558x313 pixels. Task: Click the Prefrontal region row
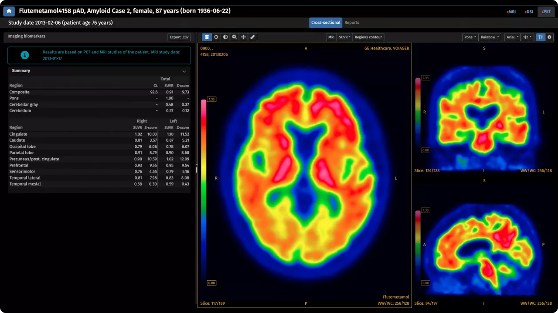point(99,166)
